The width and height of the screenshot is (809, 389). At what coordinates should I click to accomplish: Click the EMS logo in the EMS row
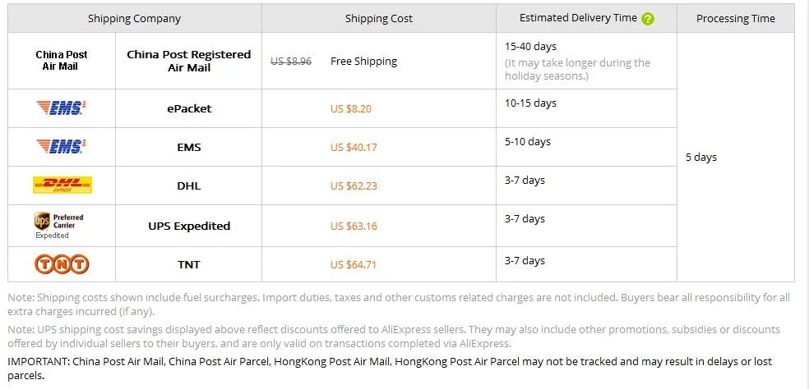click(x=61, y=147)
